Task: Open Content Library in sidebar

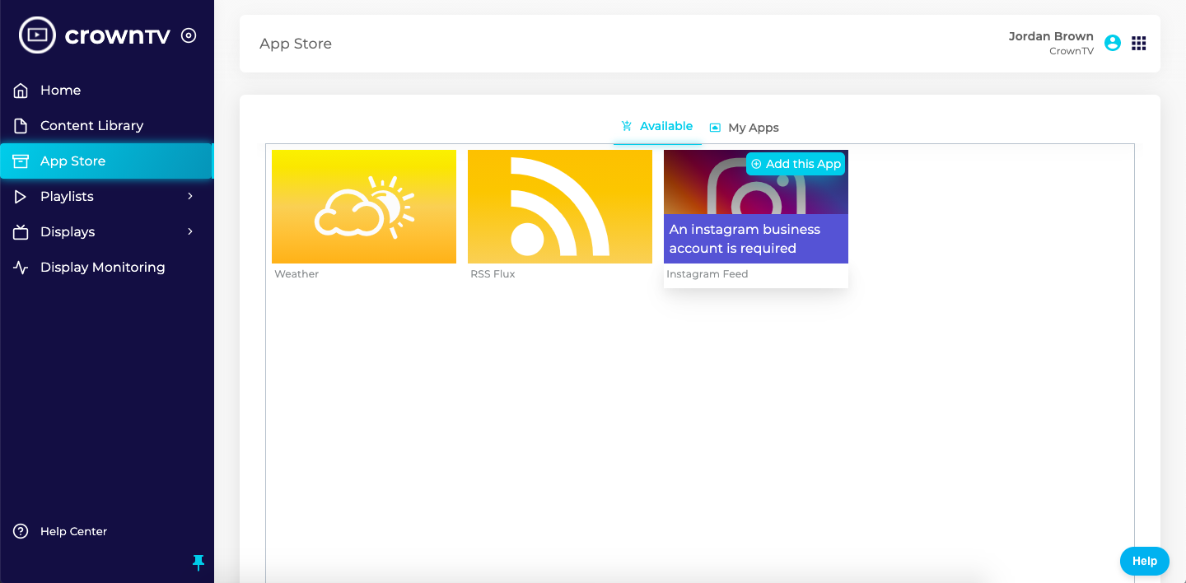Action: coord(107,126)
